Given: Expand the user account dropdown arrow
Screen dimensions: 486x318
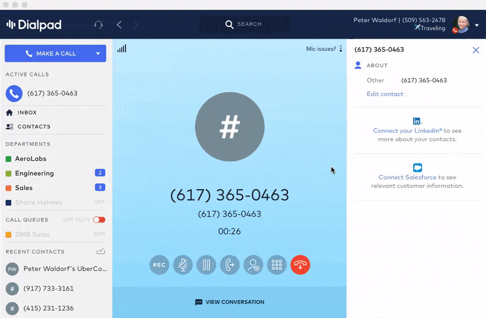Looking at the screenshot, I should click(477, 25).
